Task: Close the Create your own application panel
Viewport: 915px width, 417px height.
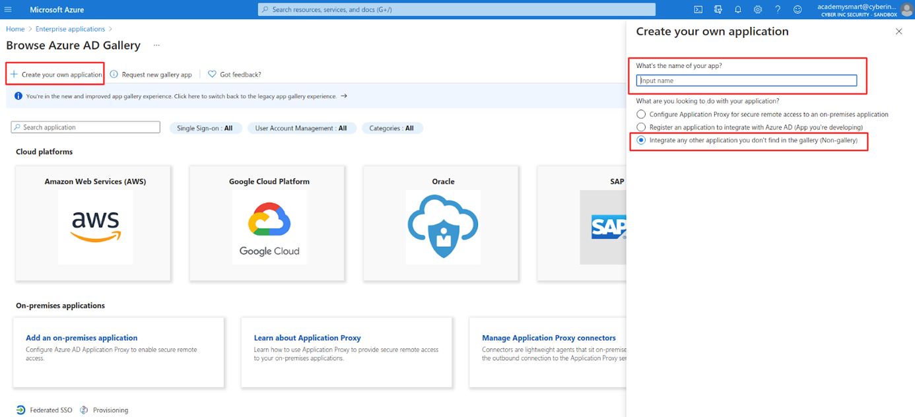Action: pos(898,32)
